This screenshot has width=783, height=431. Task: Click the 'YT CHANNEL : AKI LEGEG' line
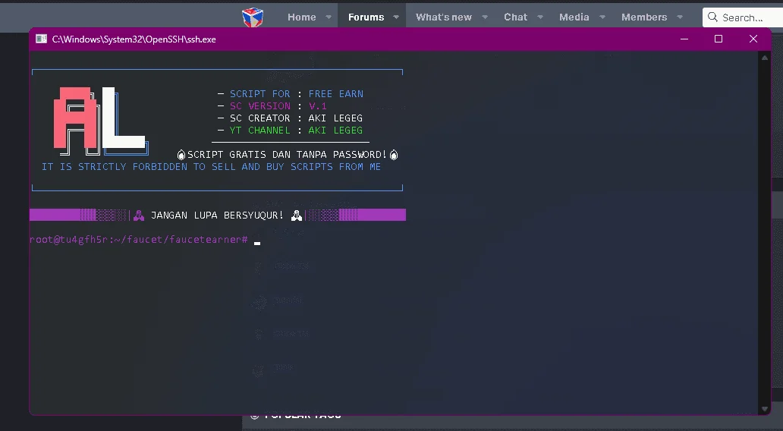tap(291, 130)
